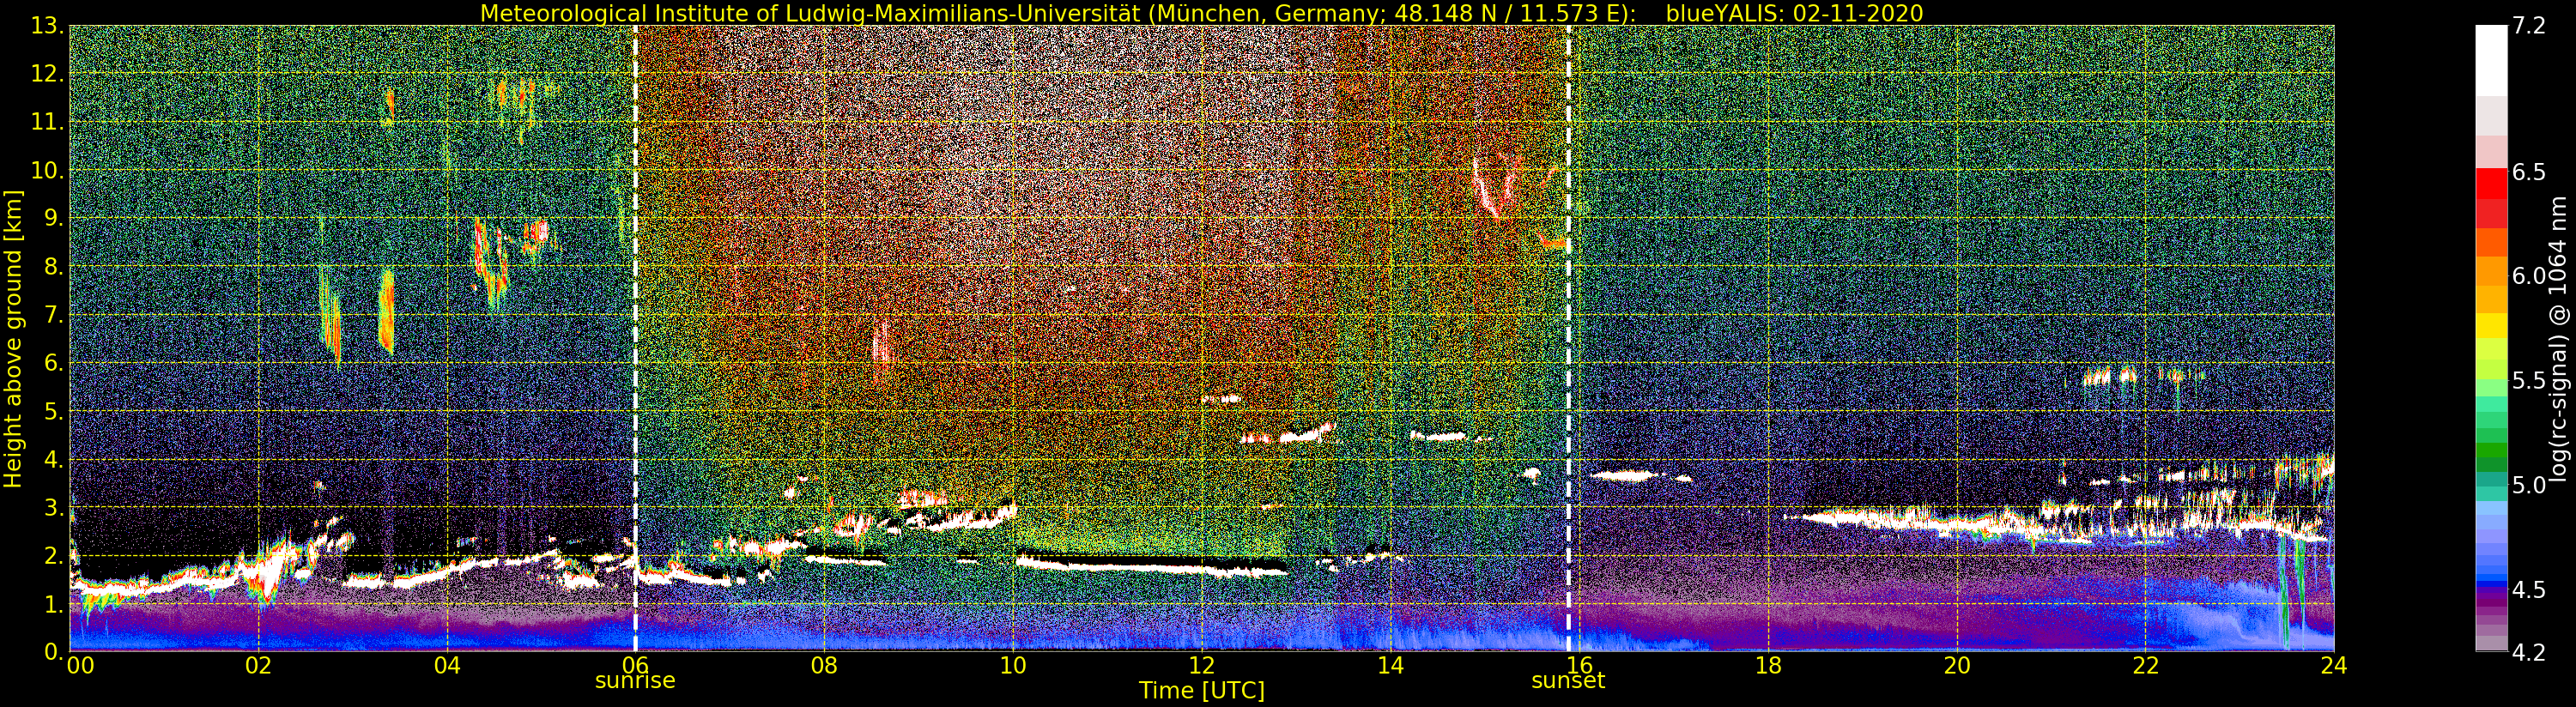Click the "7.2" colorbar tick label
This screenshot has height=707, width=2576.
(x=2529, y=27)
